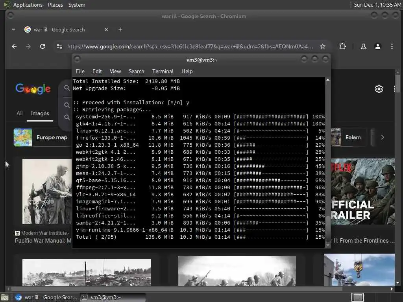
Task: Open Places menu in top panel
Action: (x=55, y=5)
